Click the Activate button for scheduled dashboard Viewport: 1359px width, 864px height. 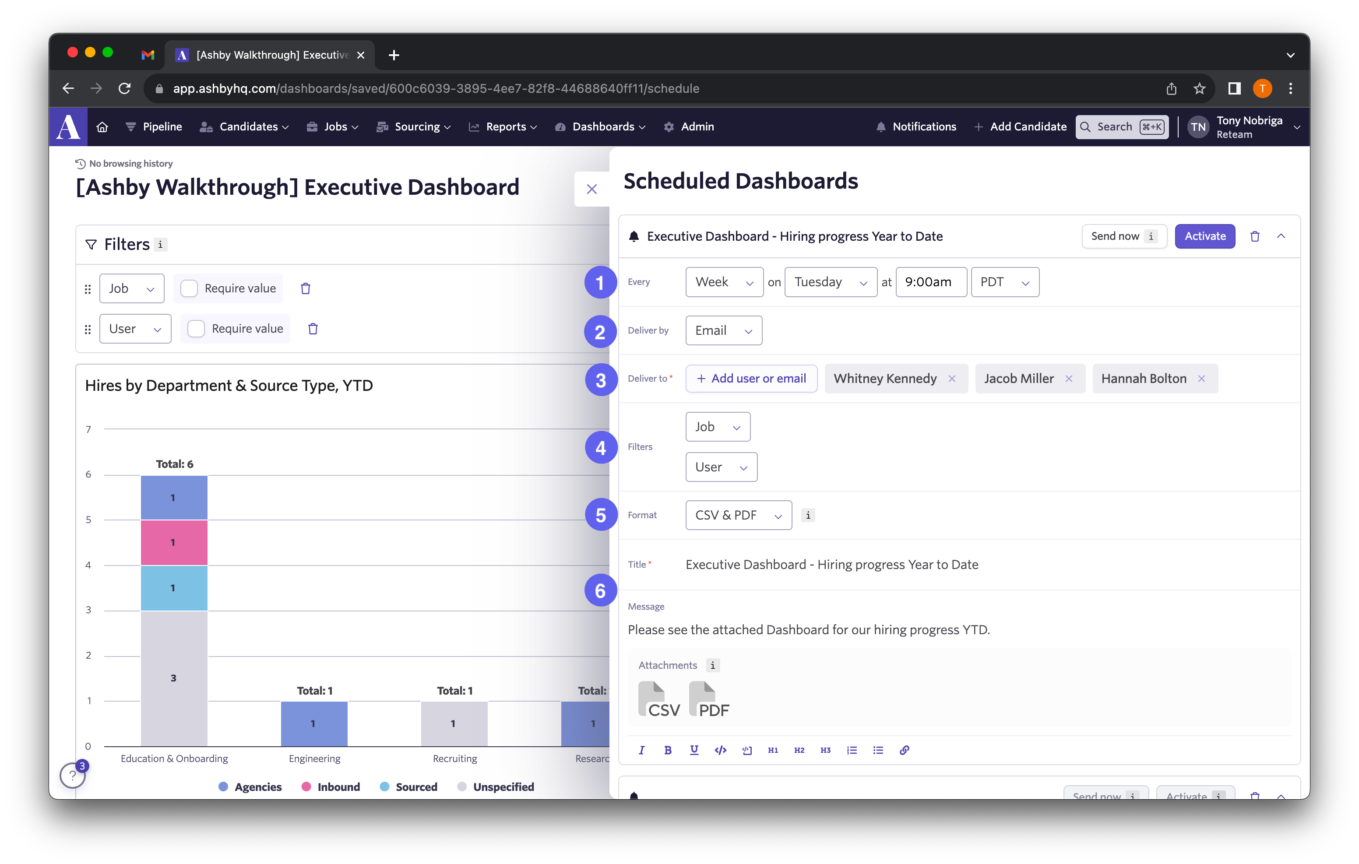pos(1205,235)
